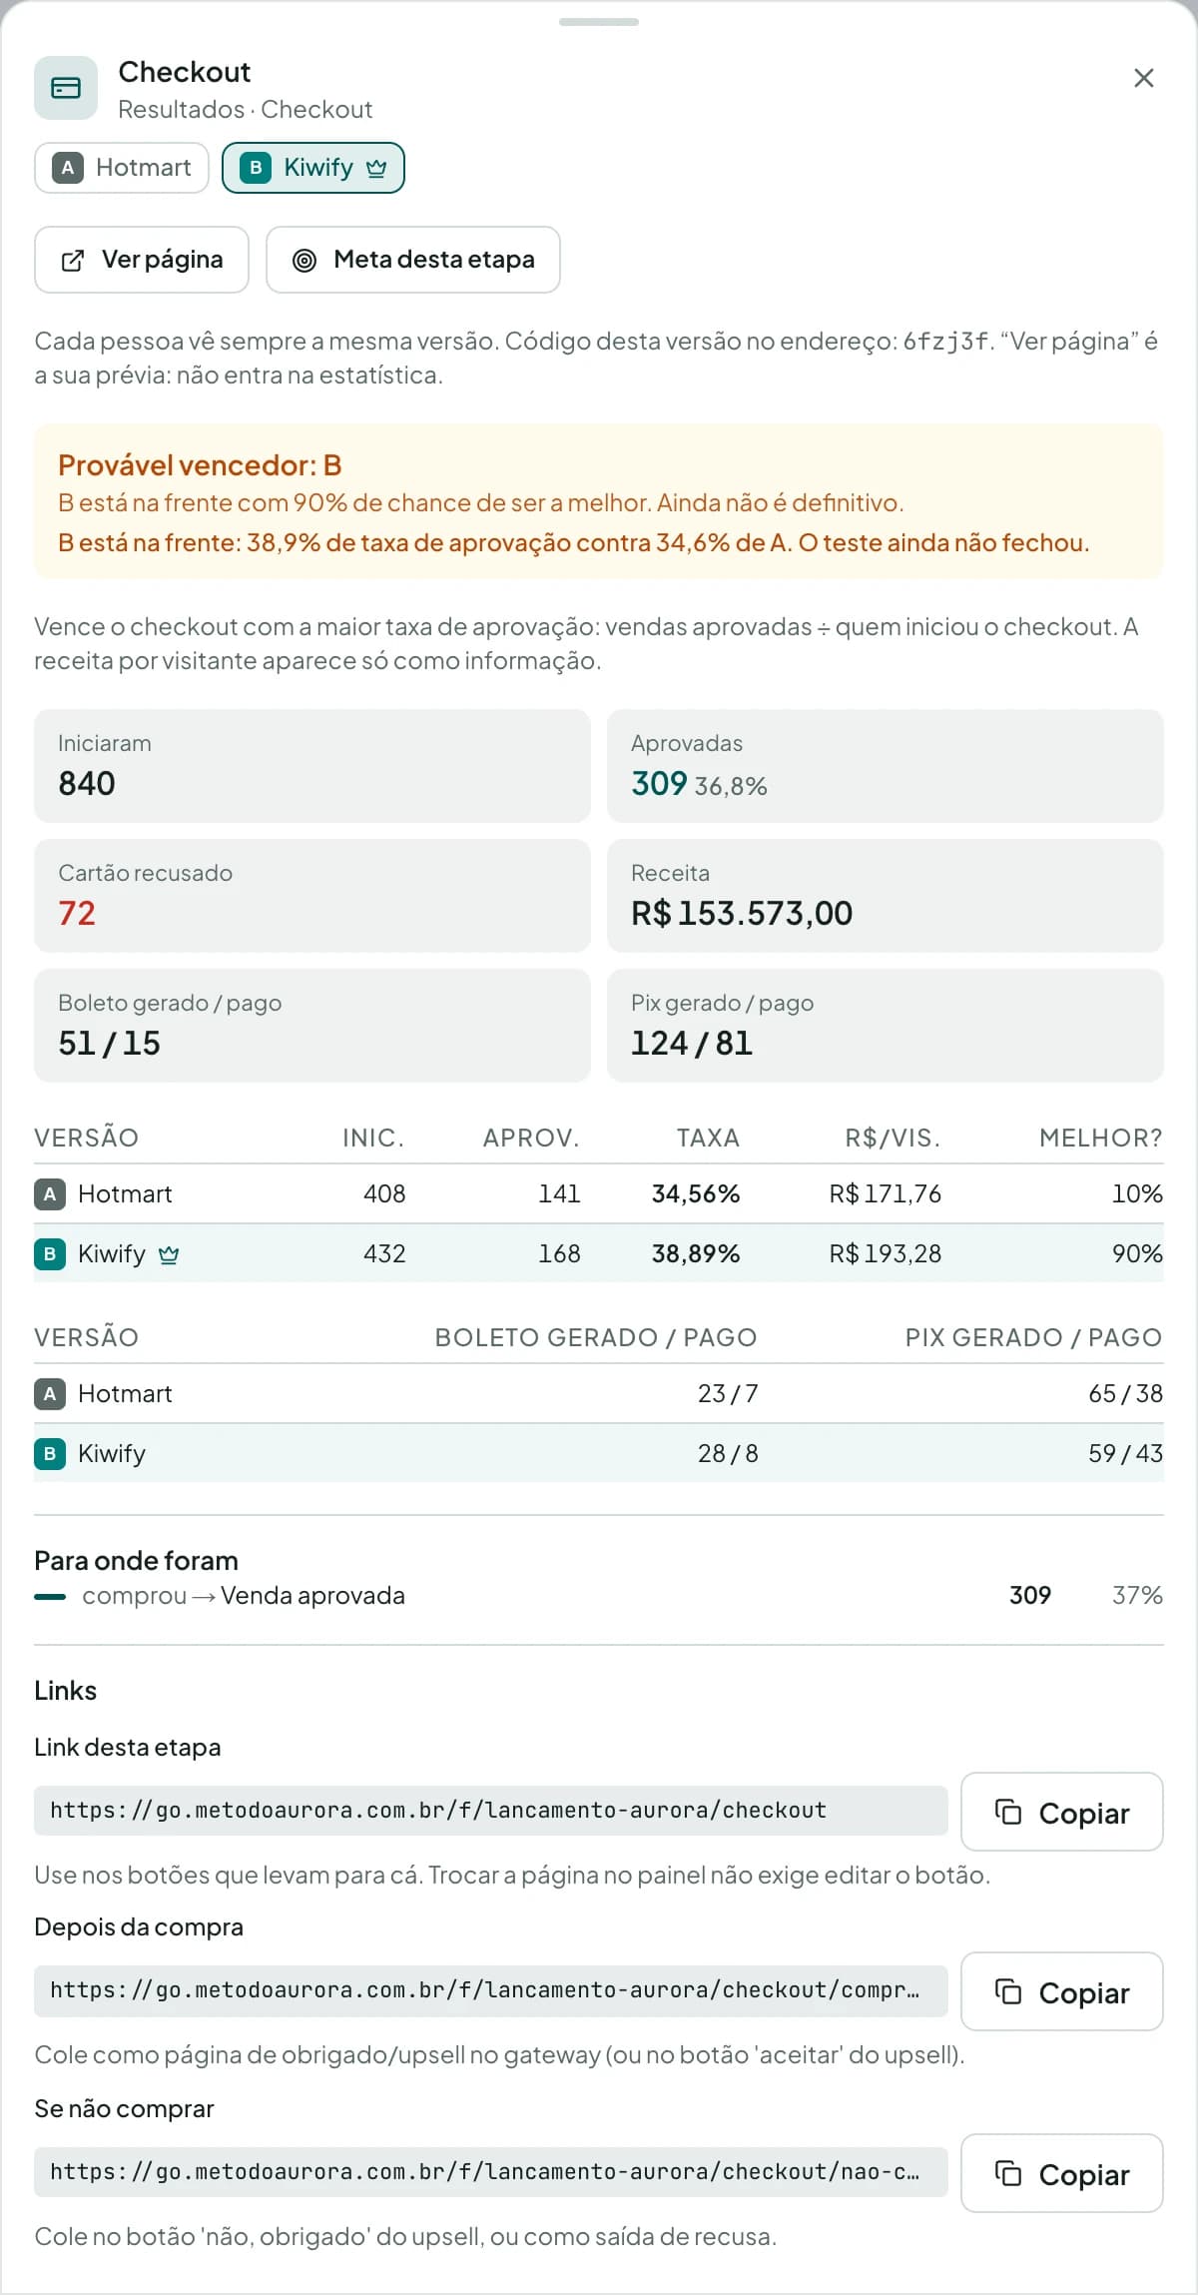Click the PIX GERADO / PAGO column header

click(x=1033, y=1337)
